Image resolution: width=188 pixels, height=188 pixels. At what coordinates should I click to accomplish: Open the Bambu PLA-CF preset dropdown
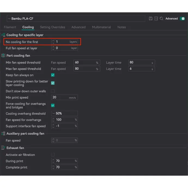pyautogui.click(x=76, y=19)
